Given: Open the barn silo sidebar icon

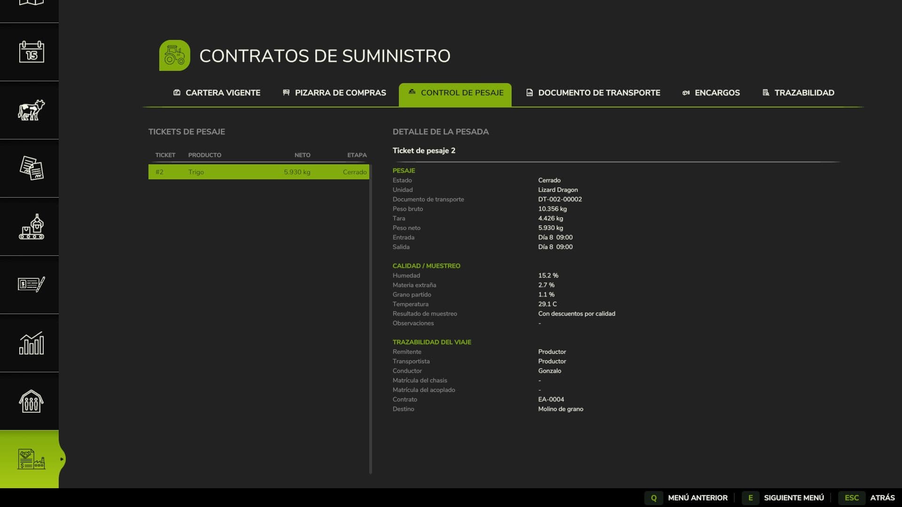Looking at the screenshot, I should point(31,401).
